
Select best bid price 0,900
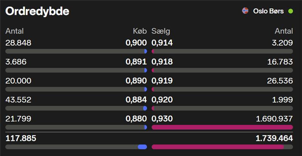pyautogui.click(x=136, y=43)
